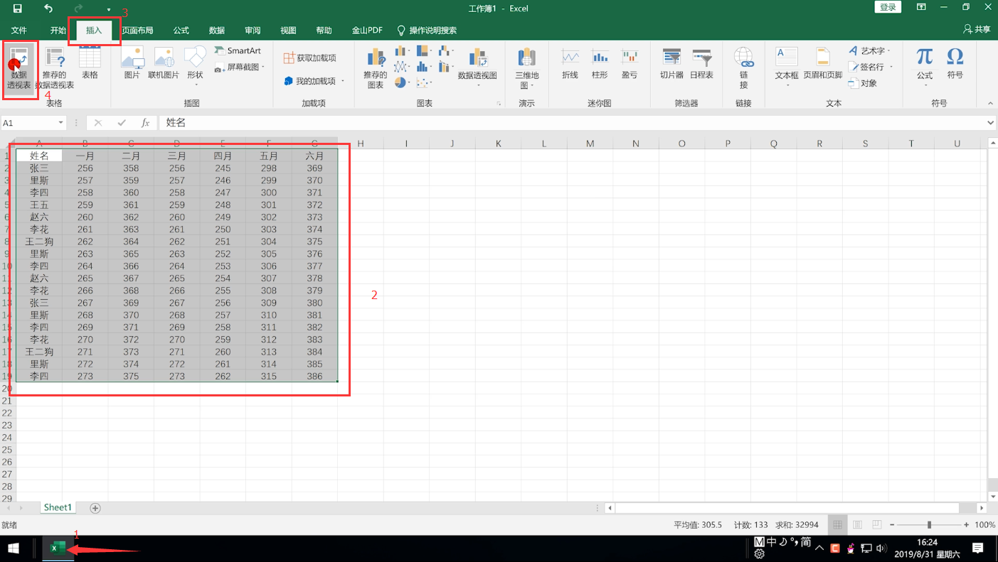The image size is (998, 562).
Task: Save the workbook using the floppy icon
Action: pos(17,9)
